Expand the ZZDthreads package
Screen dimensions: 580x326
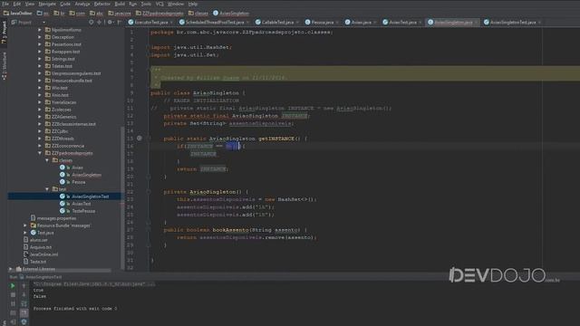click(40, 139)
